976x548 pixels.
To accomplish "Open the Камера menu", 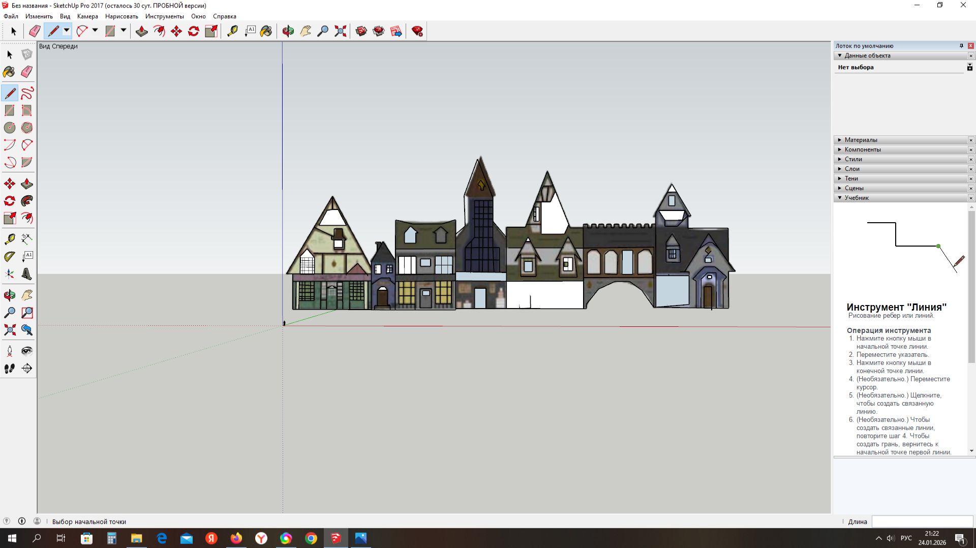I will [x=87, y=16].
